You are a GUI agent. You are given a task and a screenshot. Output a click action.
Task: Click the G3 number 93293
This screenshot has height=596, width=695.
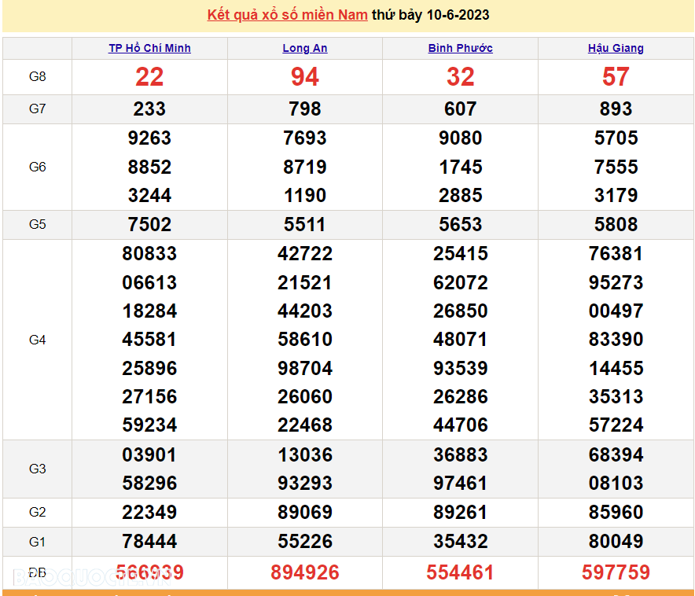(x=305, y=484)
